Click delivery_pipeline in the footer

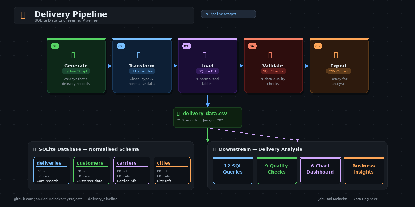103,199
